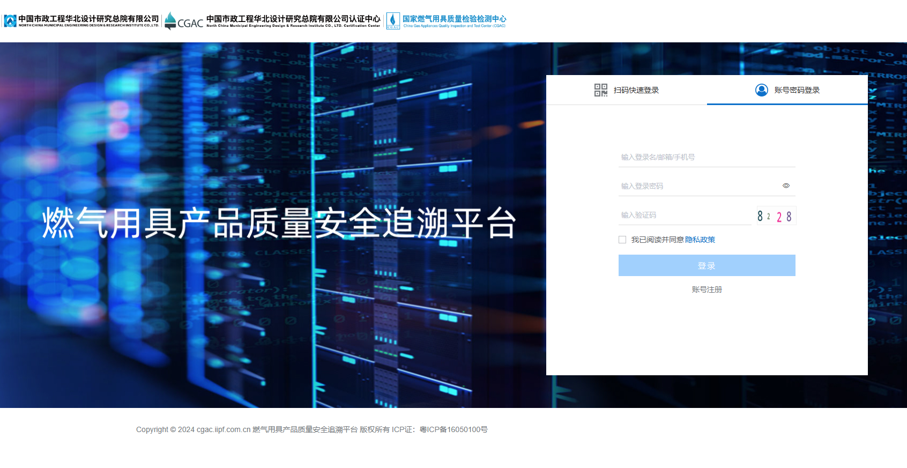This screenshot has height=468, width=907.
Task: Tick the privacy policy agreement checkbox
Action: tap(622, 240)
